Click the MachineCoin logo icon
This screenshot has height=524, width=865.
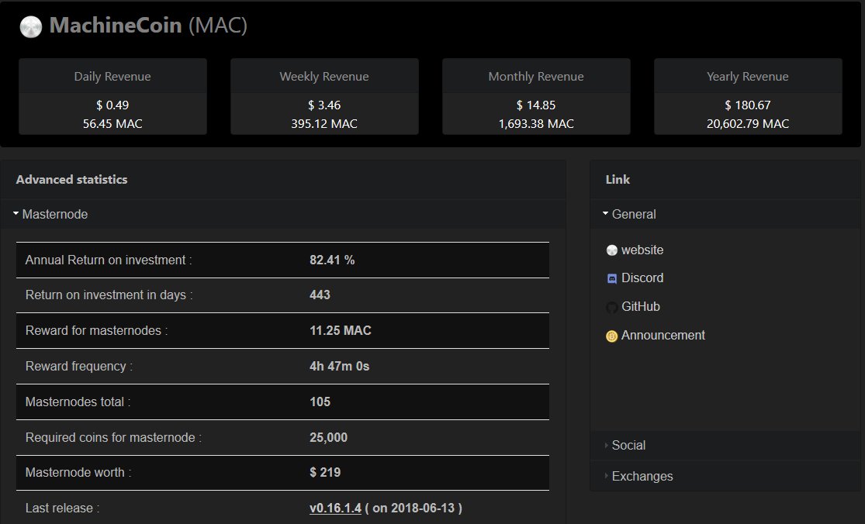[x=30, y=26]
